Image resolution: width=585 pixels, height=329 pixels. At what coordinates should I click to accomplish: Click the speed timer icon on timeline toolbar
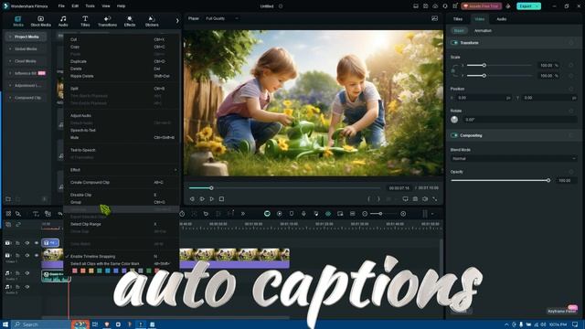182,214
